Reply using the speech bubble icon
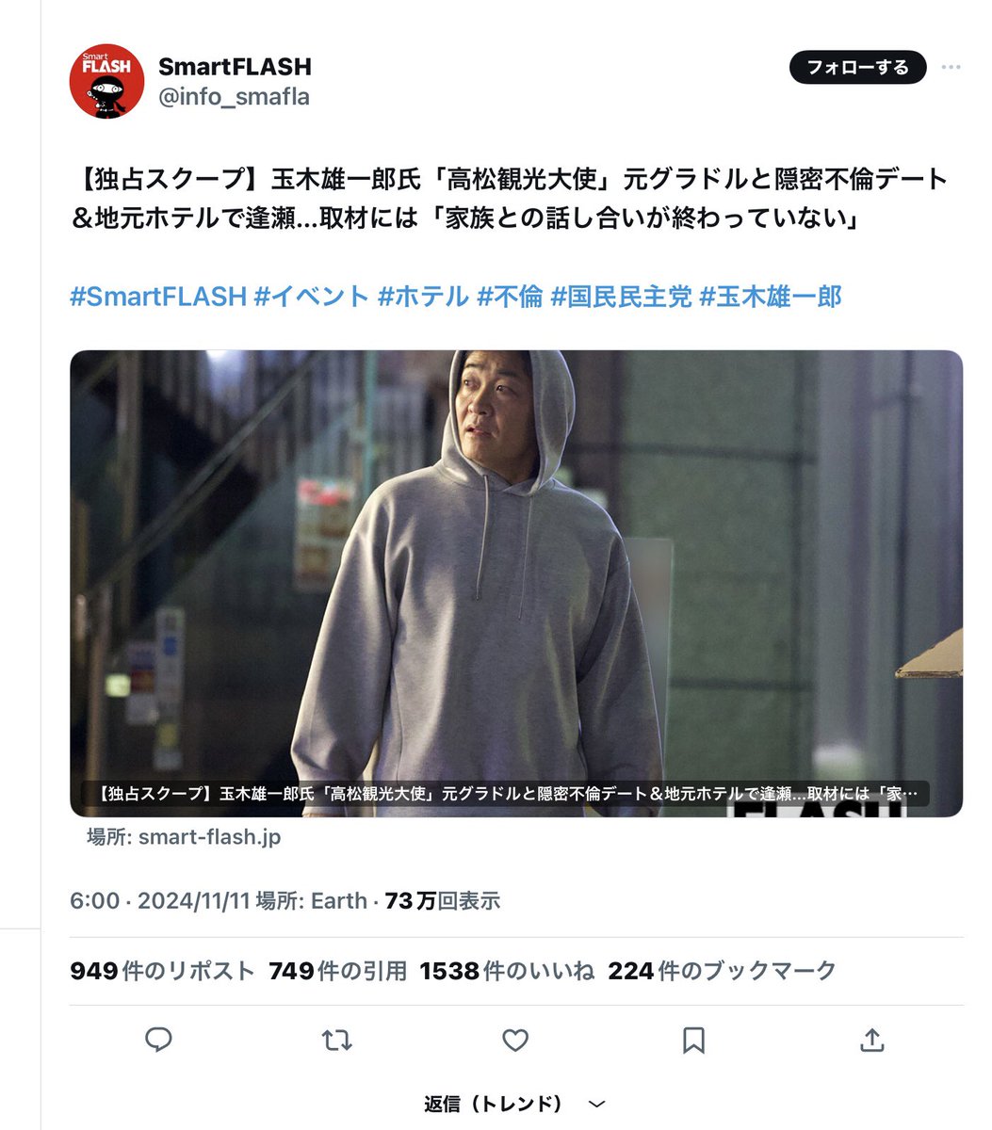992x1130 pixels. coord(158,1040)
